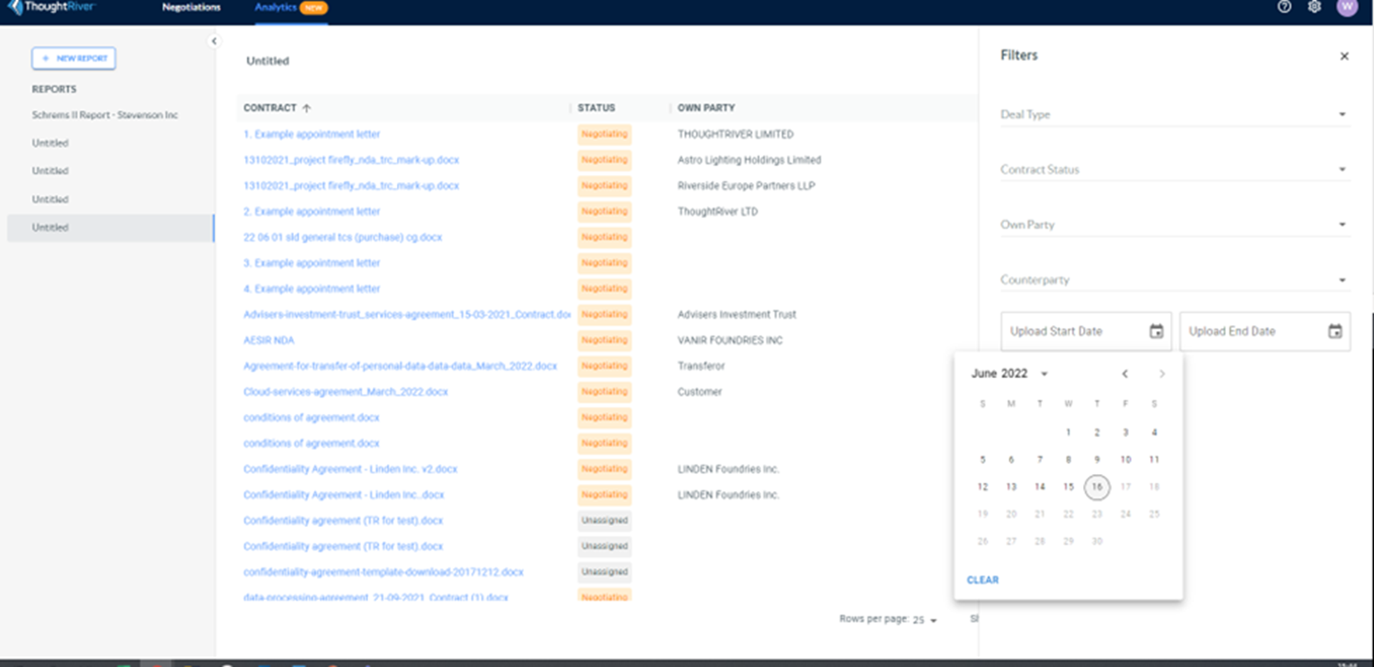Click VANIR FOUNDRIES INC cell

(x=730, y=341)
